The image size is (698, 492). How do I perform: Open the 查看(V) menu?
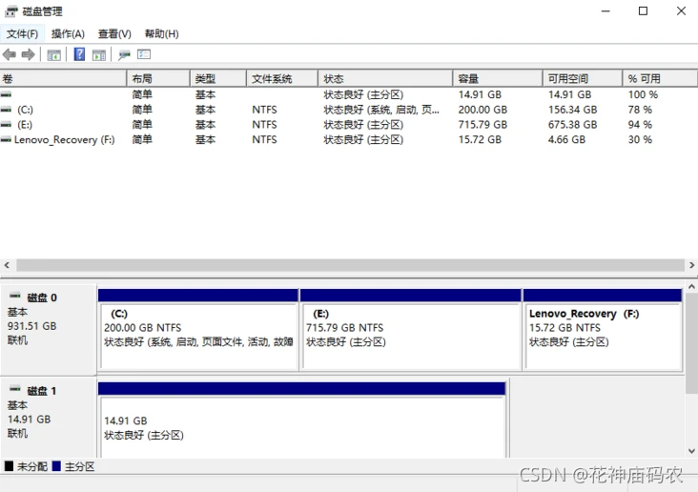point(114,33)
